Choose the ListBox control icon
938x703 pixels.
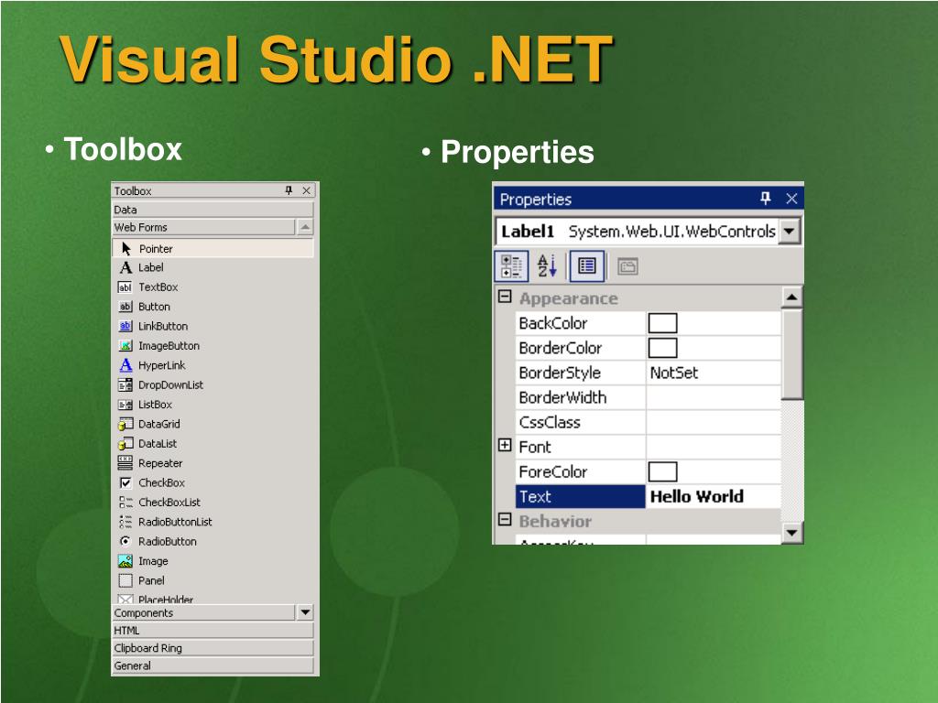click(x=125, y=405)
